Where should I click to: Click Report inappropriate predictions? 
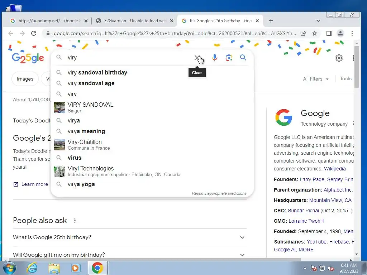point(219,193)
